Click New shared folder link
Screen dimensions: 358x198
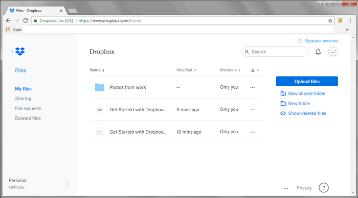tap(307, 93)
